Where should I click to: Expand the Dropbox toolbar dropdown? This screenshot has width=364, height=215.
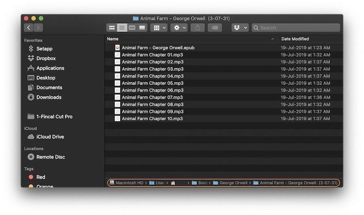tap(240, 28)
